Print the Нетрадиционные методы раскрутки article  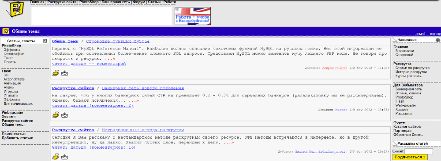tap(56, 157)
